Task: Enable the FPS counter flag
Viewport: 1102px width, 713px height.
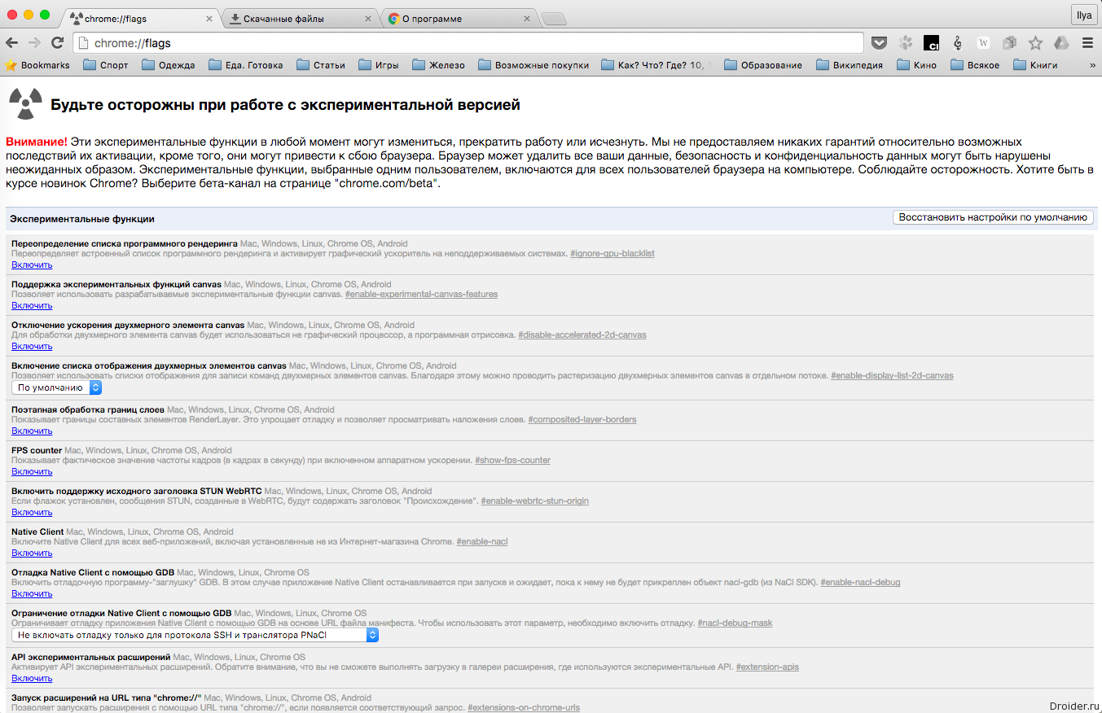Action: (32, 472)
